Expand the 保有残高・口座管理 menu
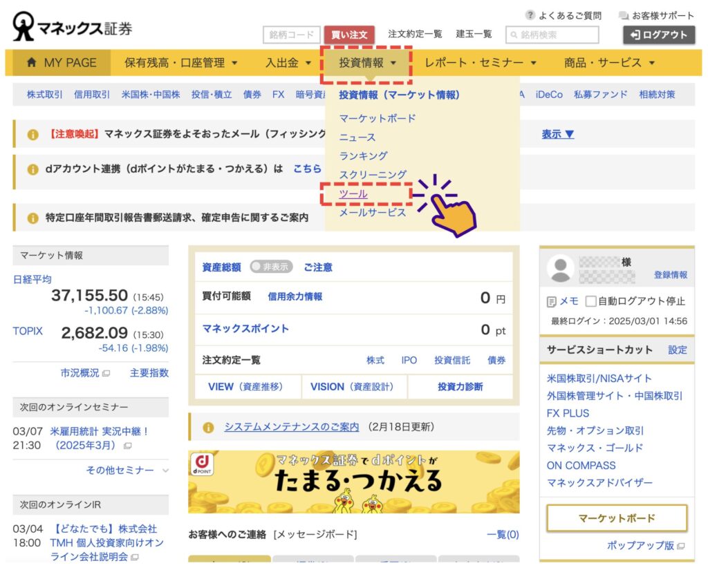Screen dimensions: 708x570 click(x=180, y=63)
